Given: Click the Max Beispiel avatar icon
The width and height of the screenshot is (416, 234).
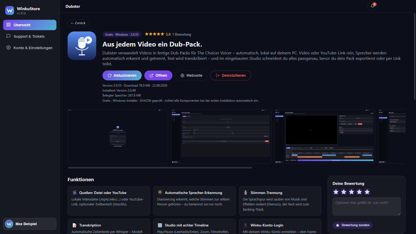Looking at the screenshot, I should coord(9,224).
